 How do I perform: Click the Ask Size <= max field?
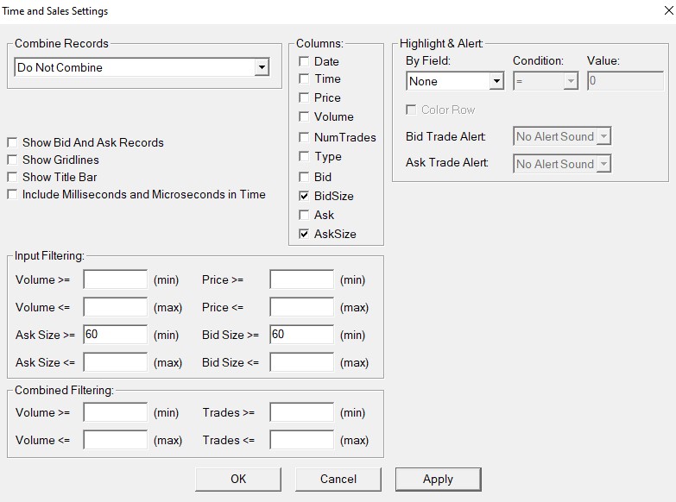[x=116, y=362]
